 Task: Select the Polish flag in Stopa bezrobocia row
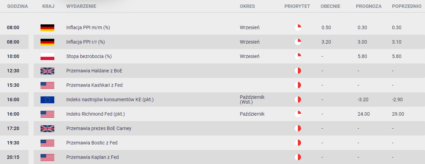(47, 57)
